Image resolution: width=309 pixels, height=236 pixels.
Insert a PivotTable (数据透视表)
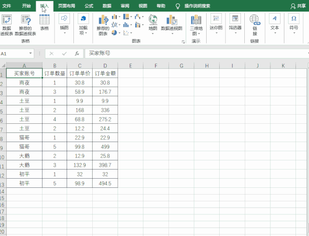click(x=7, y=25)
